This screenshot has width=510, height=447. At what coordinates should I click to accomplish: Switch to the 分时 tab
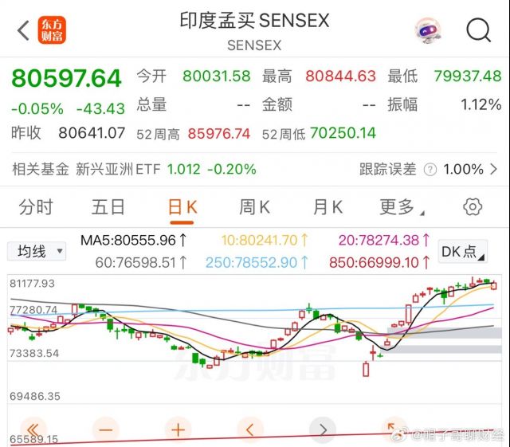pos(36,207)
